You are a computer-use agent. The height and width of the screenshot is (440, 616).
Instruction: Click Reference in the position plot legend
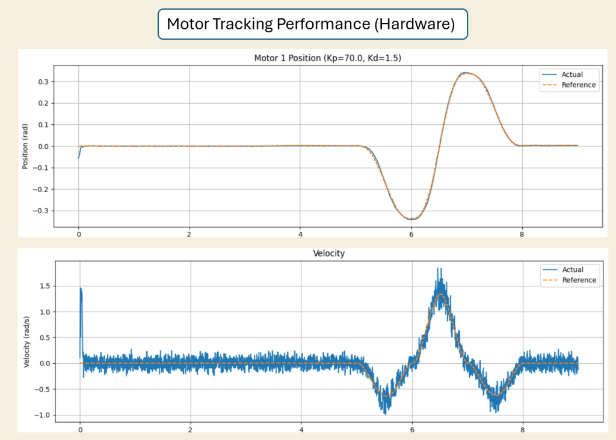(x=578, y=85)
